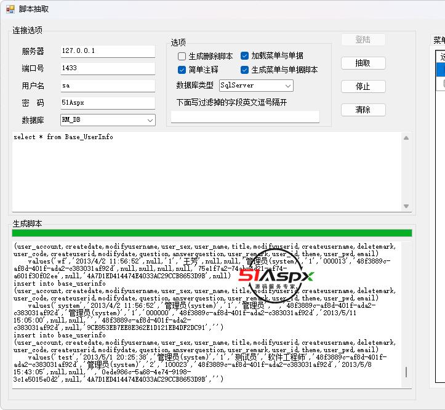Click the 端口号 field showing 1433
The image size is (445, 410).
point(108,68)
